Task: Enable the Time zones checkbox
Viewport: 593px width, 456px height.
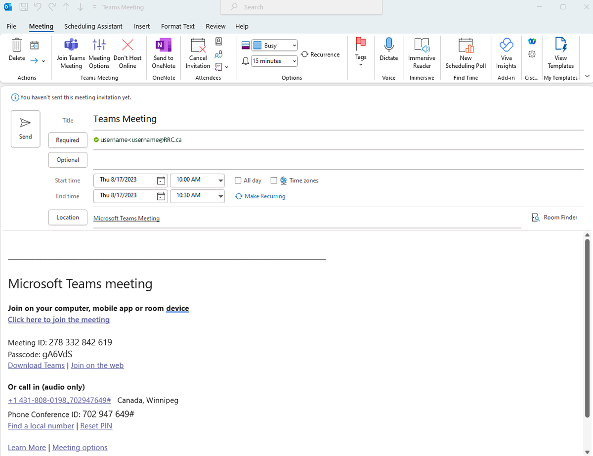Action: pyautogui.click(x=274, y=181)
